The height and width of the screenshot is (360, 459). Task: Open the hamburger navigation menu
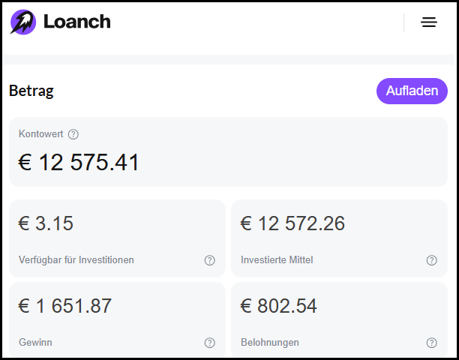tap(428, 22)
